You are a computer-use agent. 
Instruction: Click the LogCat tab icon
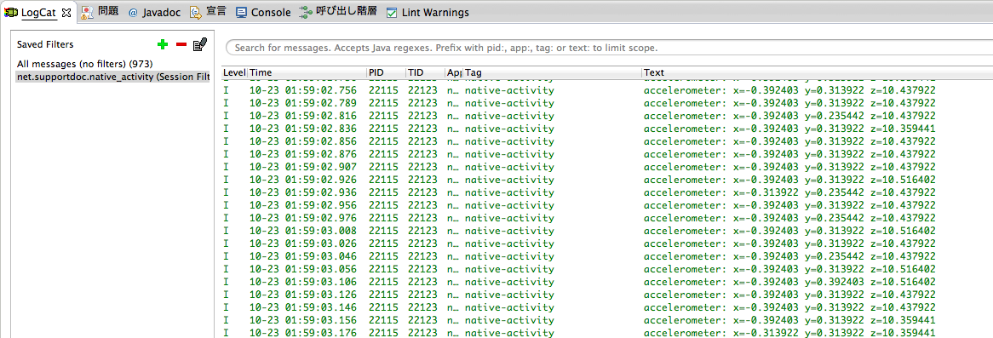click(11, 12)
